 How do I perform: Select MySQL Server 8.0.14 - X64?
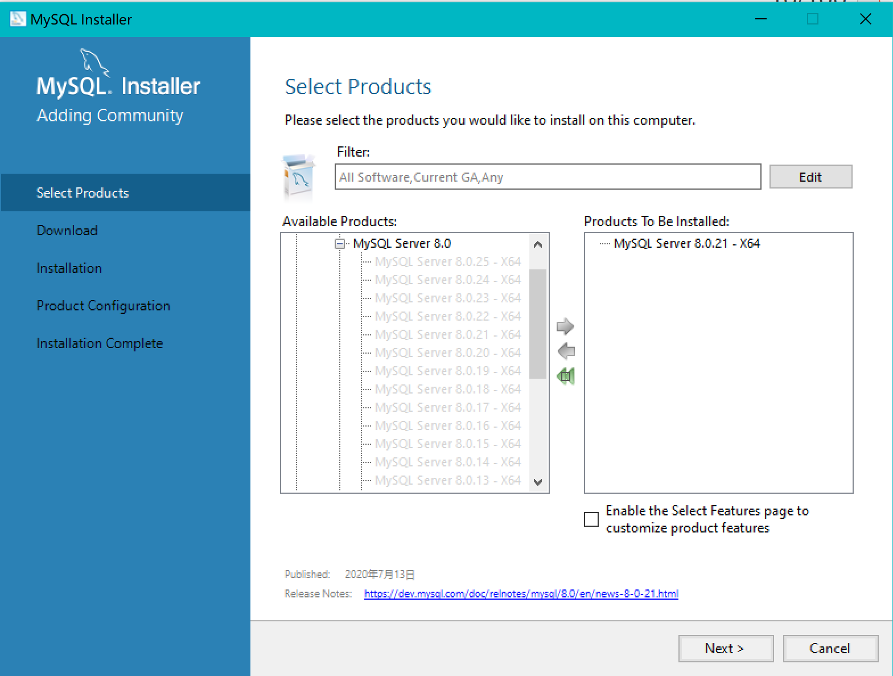[x=447, y=462]
